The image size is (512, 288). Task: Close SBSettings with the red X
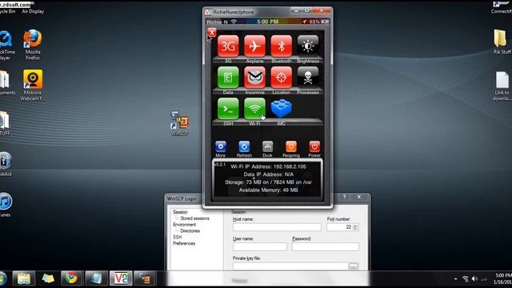click(x=211, y=32)
